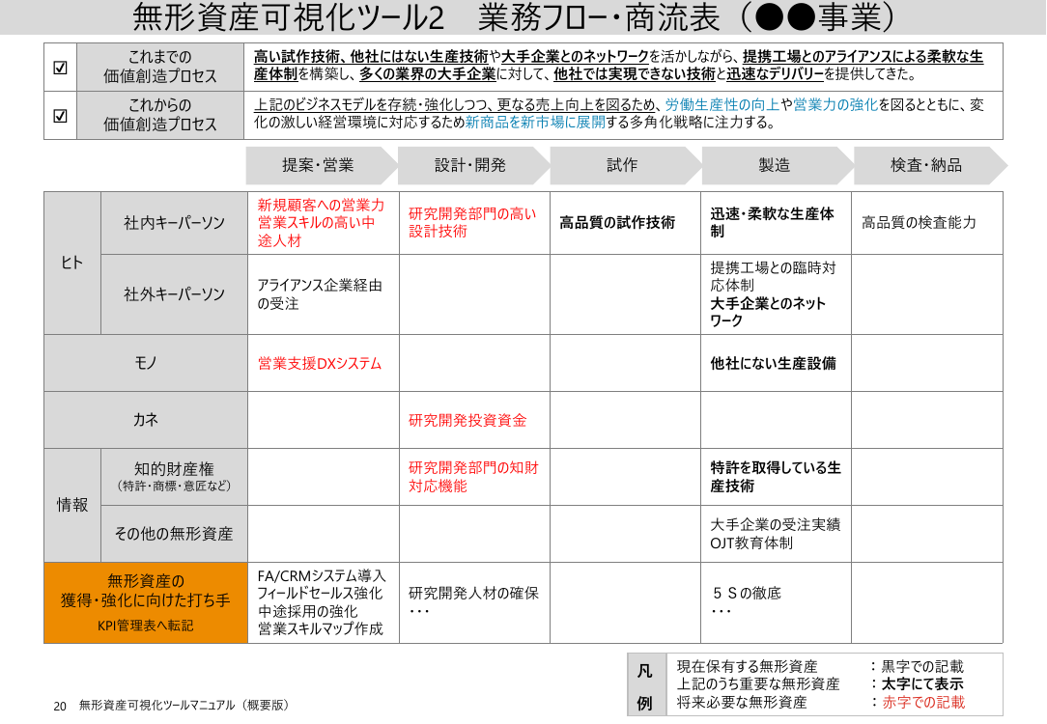Click the orange 無形資産の獲得・強化に向けた打ち手 cell

pos(146,602)
